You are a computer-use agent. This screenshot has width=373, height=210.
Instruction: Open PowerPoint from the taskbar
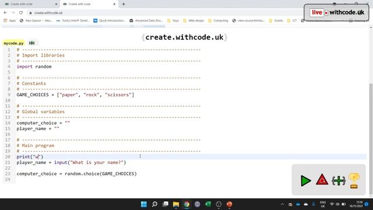(x=229, y=204)
